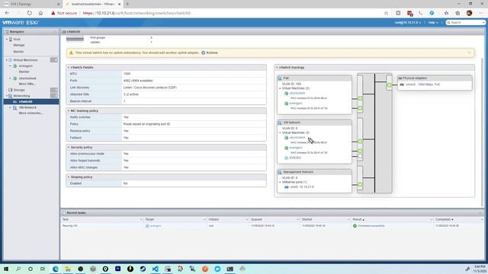Viewport: 488px width, 274px height.
Task: Click the browser home icon
Action: pos(40,13)
